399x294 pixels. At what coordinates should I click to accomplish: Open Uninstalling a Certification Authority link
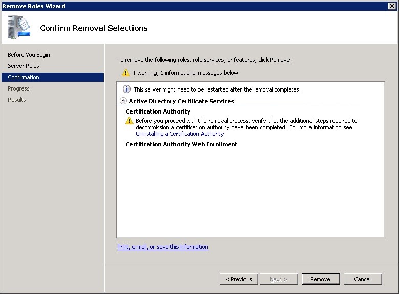pos(180,134)
